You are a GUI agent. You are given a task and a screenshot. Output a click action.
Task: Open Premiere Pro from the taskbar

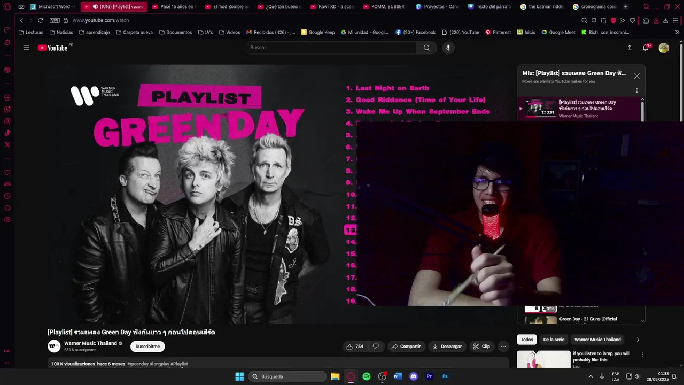429,376
